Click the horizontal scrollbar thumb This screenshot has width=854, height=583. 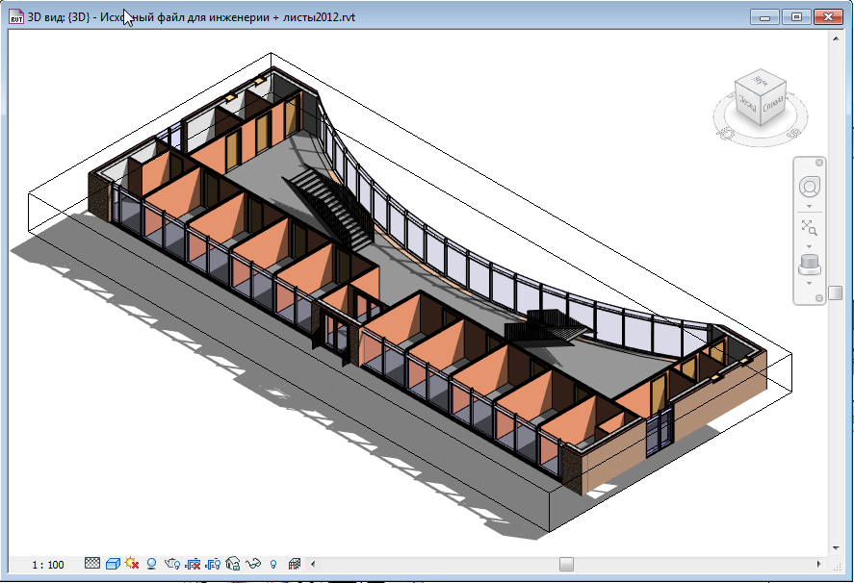566,564
